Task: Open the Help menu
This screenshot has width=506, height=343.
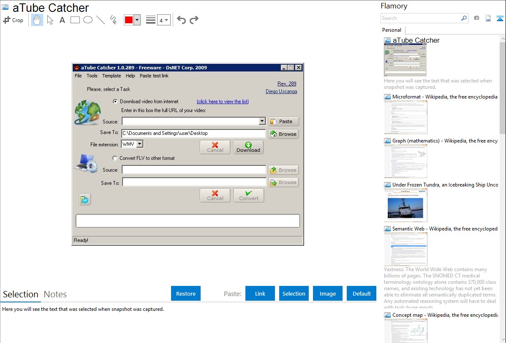Action: 131,76
